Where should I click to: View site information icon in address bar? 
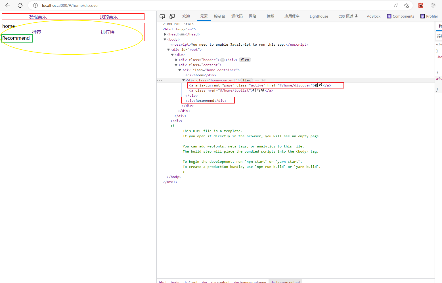(x=35, y=5)
